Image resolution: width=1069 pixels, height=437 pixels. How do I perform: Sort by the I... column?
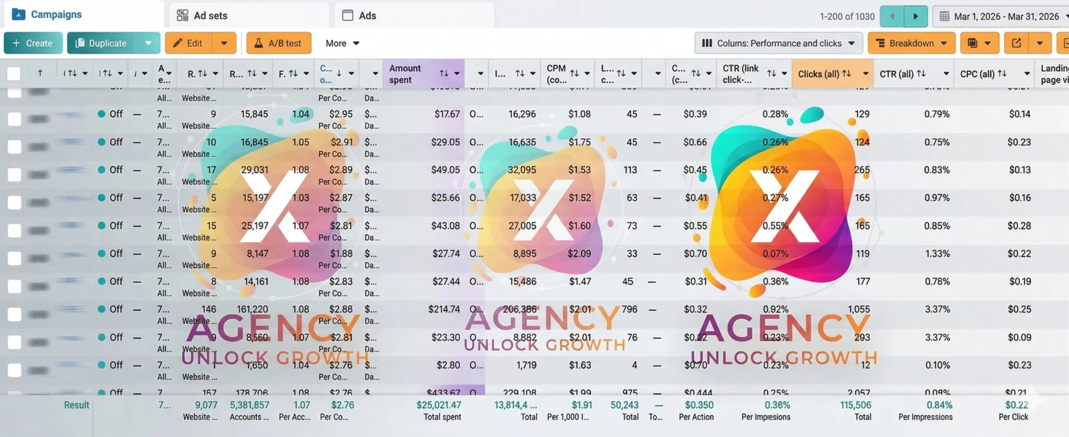click(520, 74)
